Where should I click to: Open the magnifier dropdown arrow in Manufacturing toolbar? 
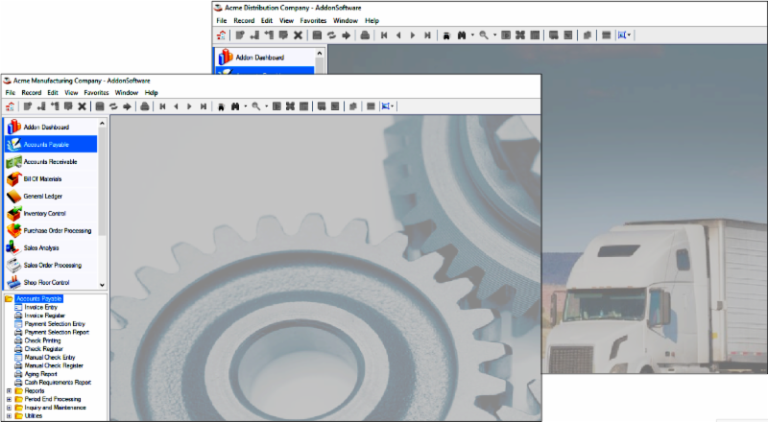(x=266, y=106)
